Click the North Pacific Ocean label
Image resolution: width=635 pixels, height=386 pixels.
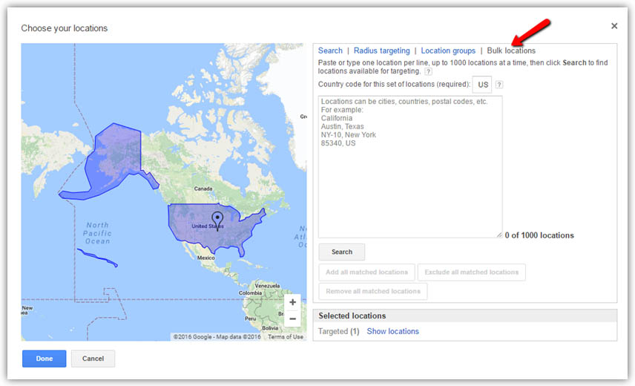coord(97,233)
